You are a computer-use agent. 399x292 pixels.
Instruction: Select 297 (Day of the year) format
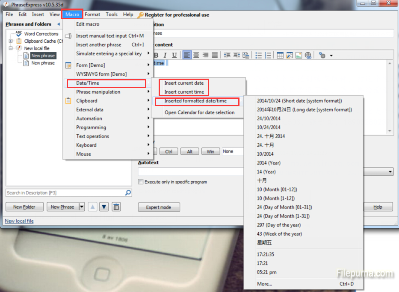[278, 225]
